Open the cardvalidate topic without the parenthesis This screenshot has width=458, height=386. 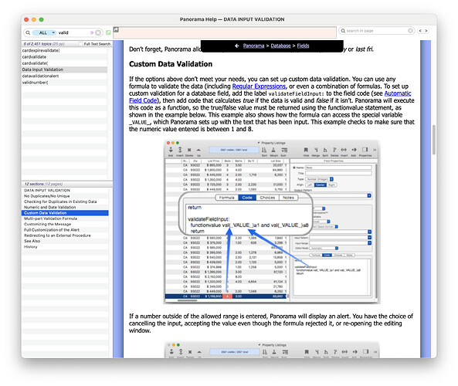coord(64,57)
